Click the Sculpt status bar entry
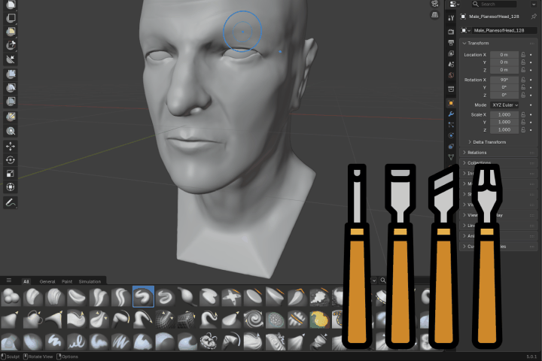This screenshot has width=542, height=361. click(11, 356)
